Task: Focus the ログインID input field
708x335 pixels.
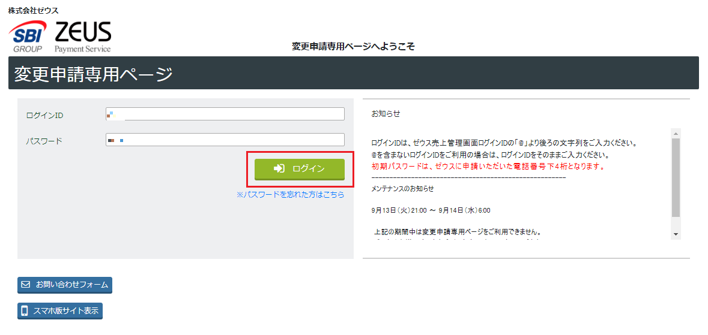Action: 225,114
